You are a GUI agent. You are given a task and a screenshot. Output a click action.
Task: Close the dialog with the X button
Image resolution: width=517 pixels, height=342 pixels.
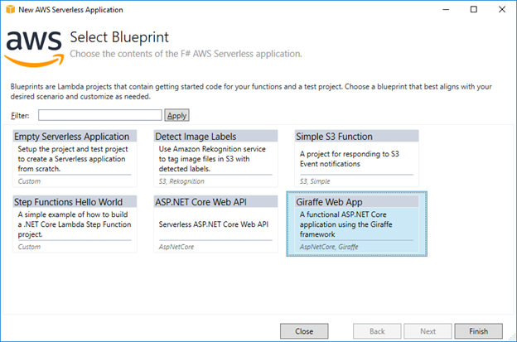coord(502,10)
